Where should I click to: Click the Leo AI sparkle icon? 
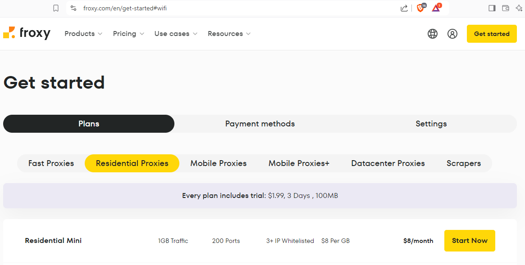tap(519, 8)
